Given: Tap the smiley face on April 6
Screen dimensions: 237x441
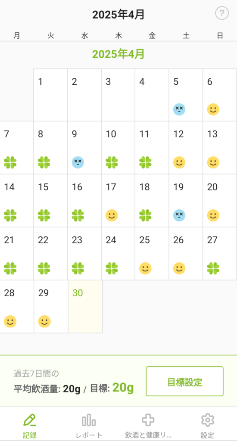Looking at the screenshot, I should 213,109.
